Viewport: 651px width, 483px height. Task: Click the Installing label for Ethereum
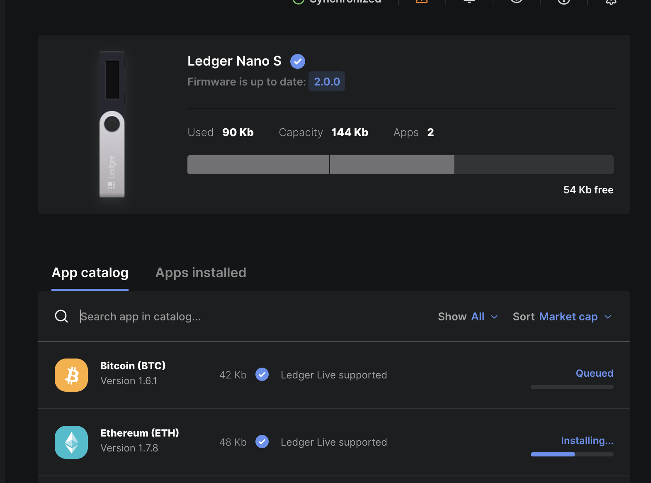[x=587, y=441]
